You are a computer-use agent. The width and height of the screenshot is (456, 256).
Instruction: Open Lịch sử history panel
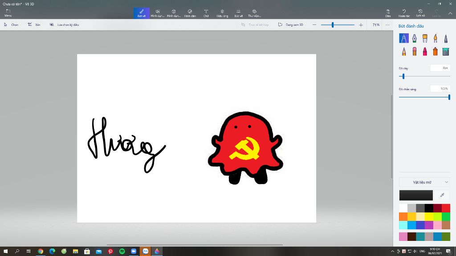[x=420, y=13]
